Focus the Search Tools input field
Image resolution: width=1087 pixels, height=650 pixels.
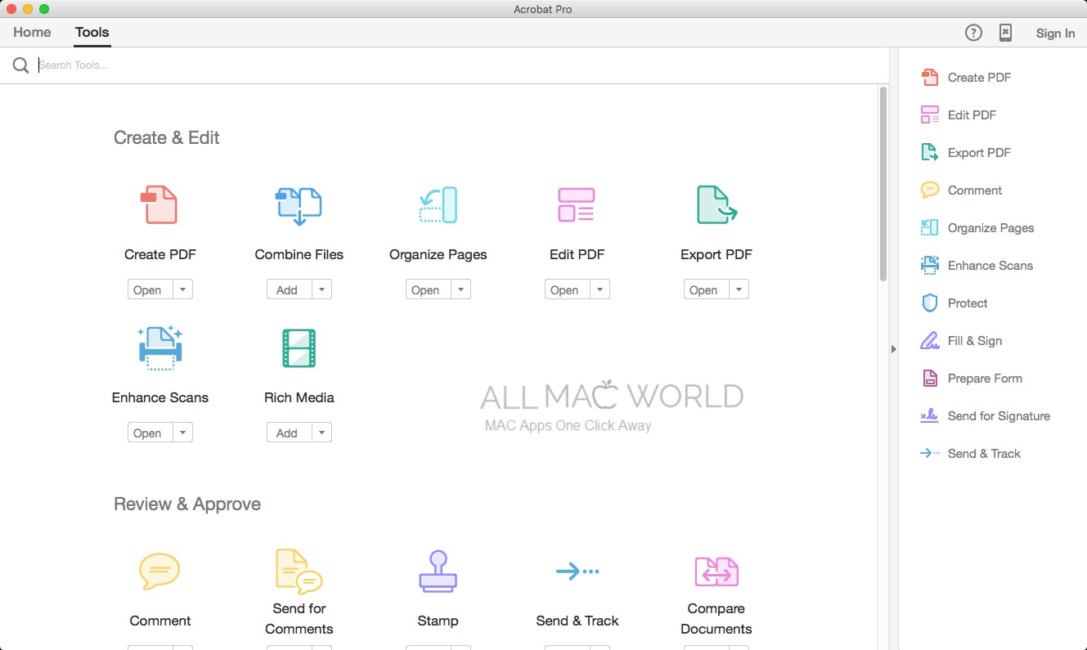[x=462, y=65]
